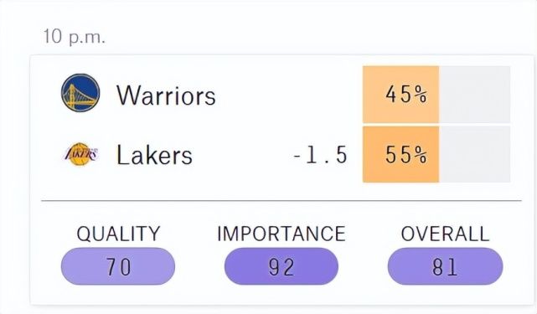Click the QUALITY label
The height and width of the screenshot is (314, 537).
point(118,234)
